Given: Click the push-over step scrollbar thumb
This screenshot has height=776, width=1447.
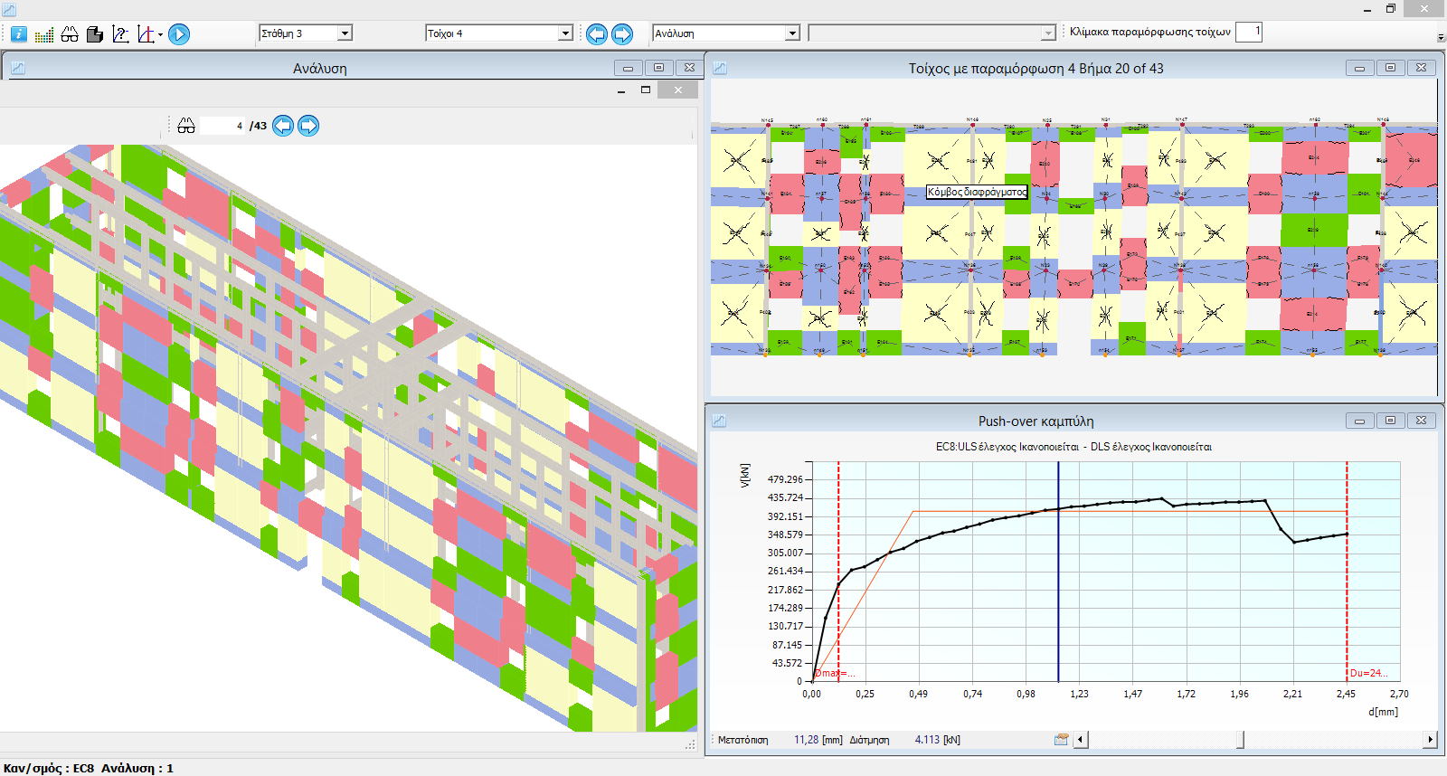Looking at the screenshot, I should click(1241, 740).
